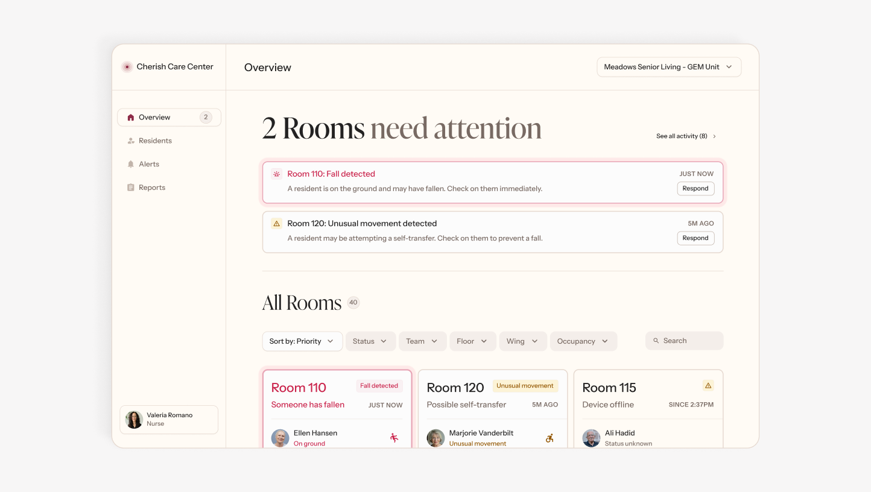Click Ali Hadid's avatar photo

point(591,438)
